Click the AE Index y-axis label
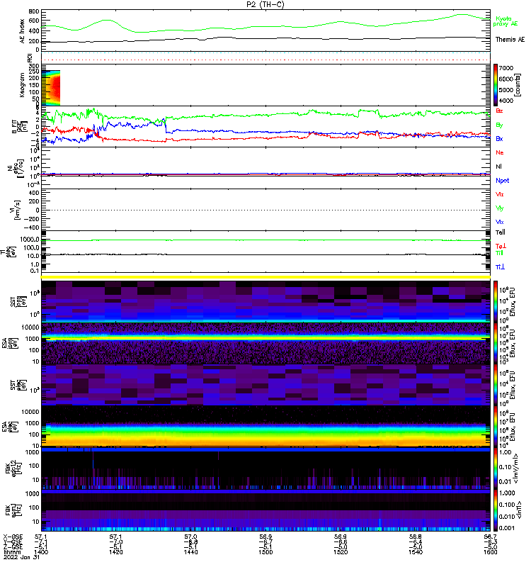This screenshot has width=531, height=567. 22,30
